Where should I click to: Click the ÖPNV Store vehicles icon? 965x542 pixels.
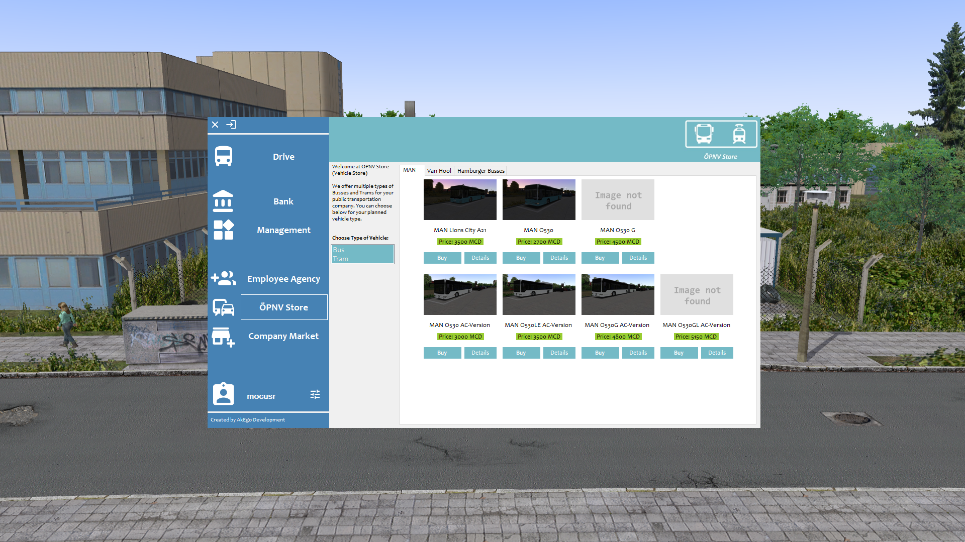[223, 307]
